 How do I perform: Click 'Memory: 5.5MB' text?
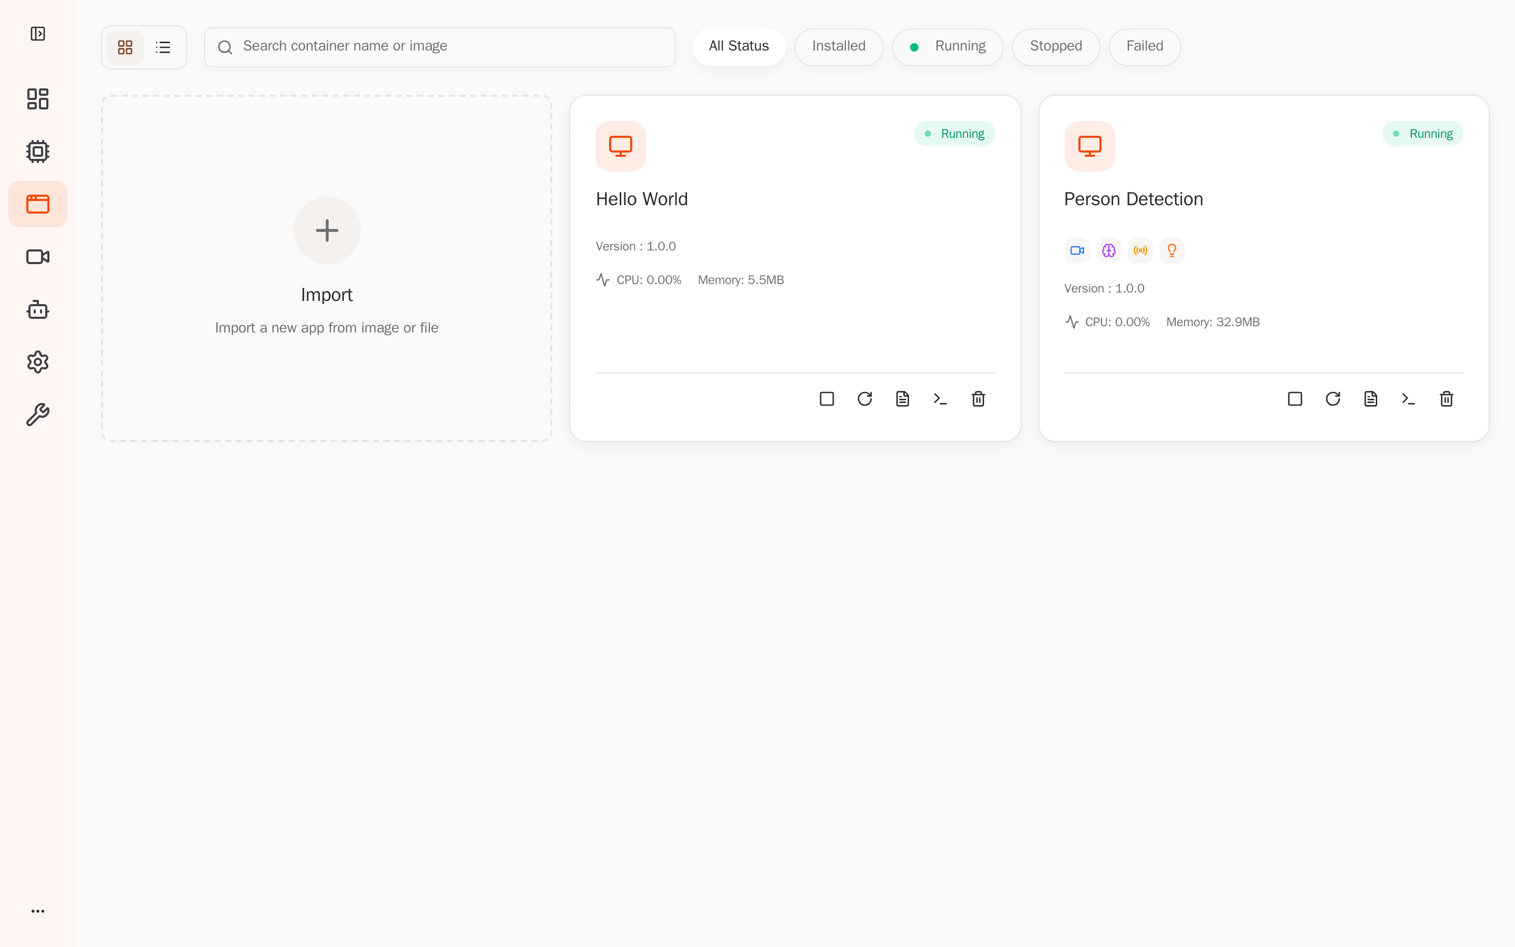(x=741, y=280)
